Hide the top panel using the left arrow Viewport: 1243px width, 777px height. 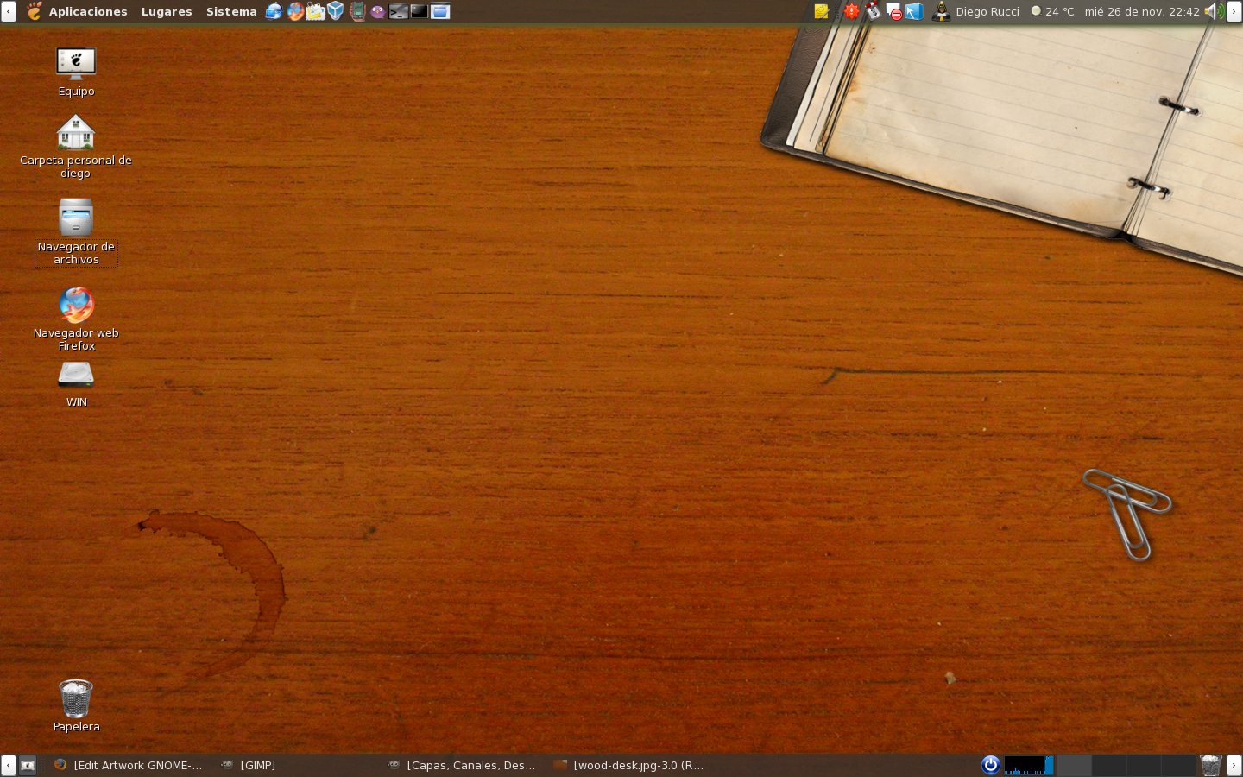coord(8,11)
